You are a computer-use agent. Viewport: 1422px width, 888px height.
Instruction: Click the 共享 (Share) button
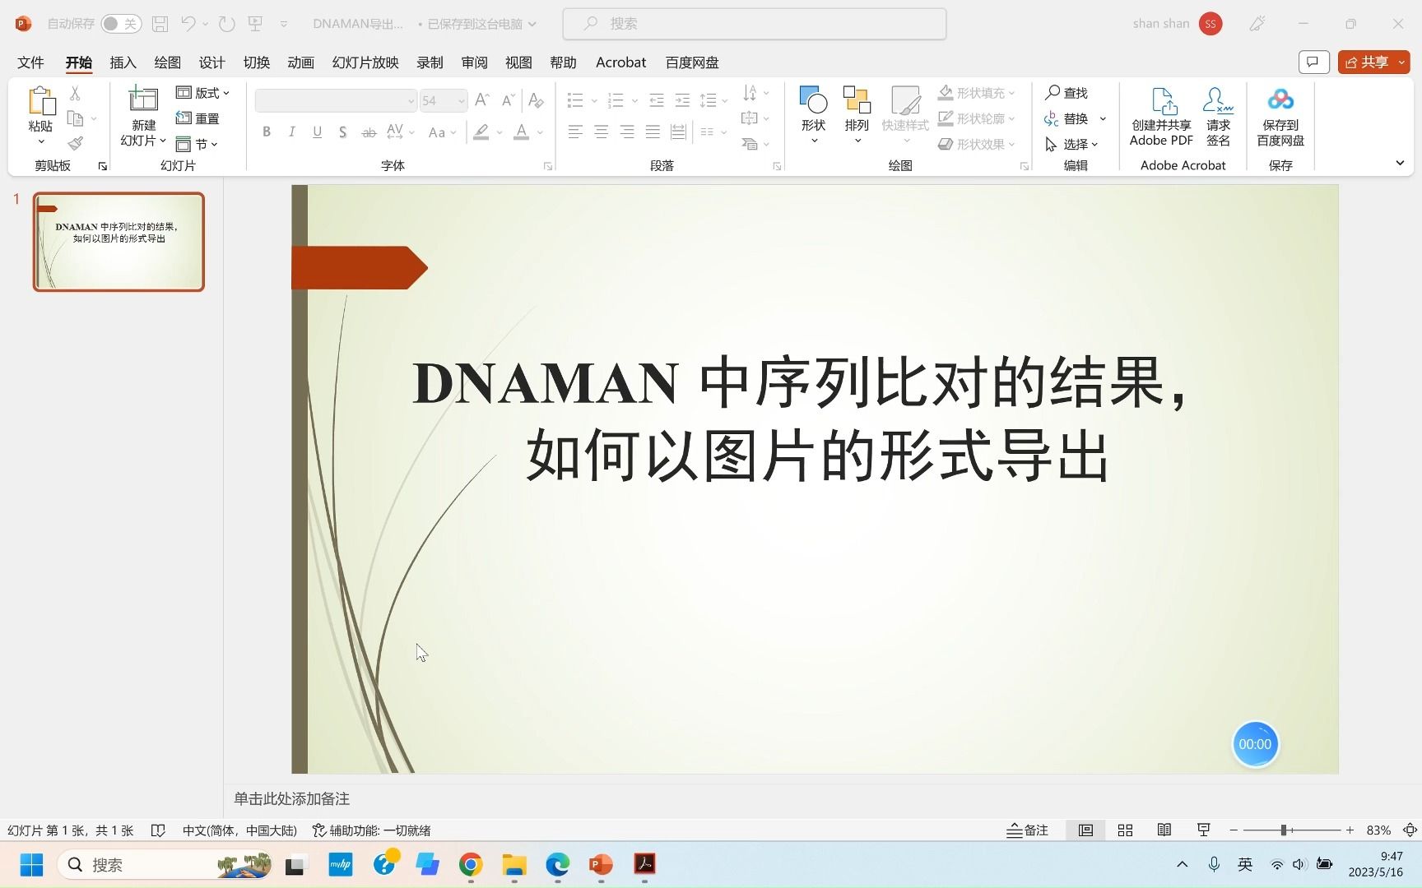1371,62
